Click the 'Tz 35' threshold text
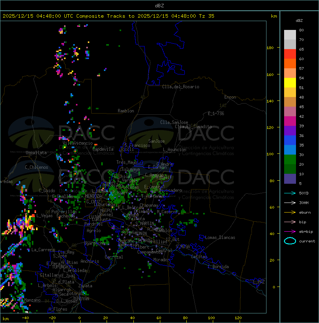The image size is (319, 323). [207, 16]
